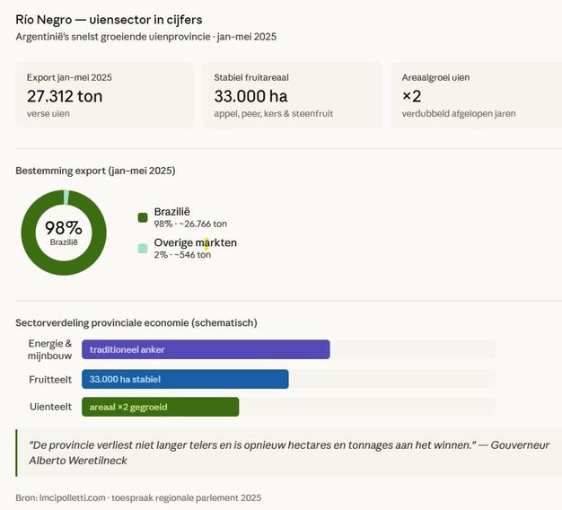Click the 'Energie & mijnbouw' row label

[x=49, y=349]
